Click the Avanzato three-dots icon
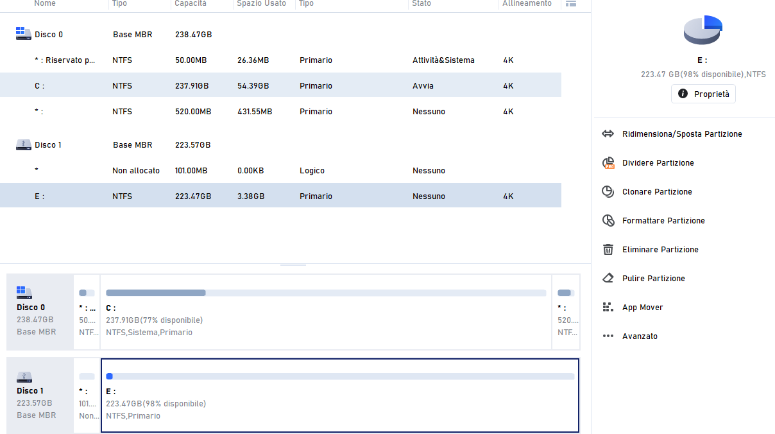Image resolution: width=775 pixels, height=434 pixels. (608, 336)
